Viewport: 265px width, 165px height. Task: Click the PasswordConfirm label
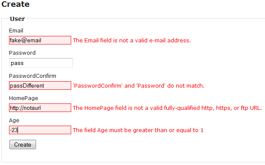(x=33, y=76)
